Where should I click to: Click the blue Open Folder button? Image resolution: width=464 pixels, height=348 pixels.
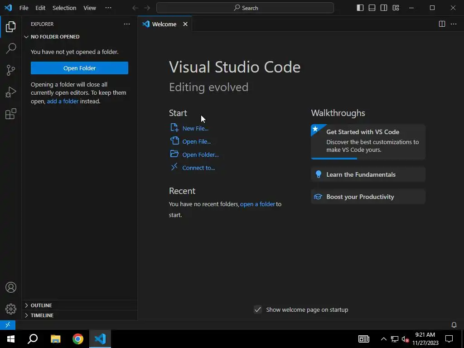(79, 68)
